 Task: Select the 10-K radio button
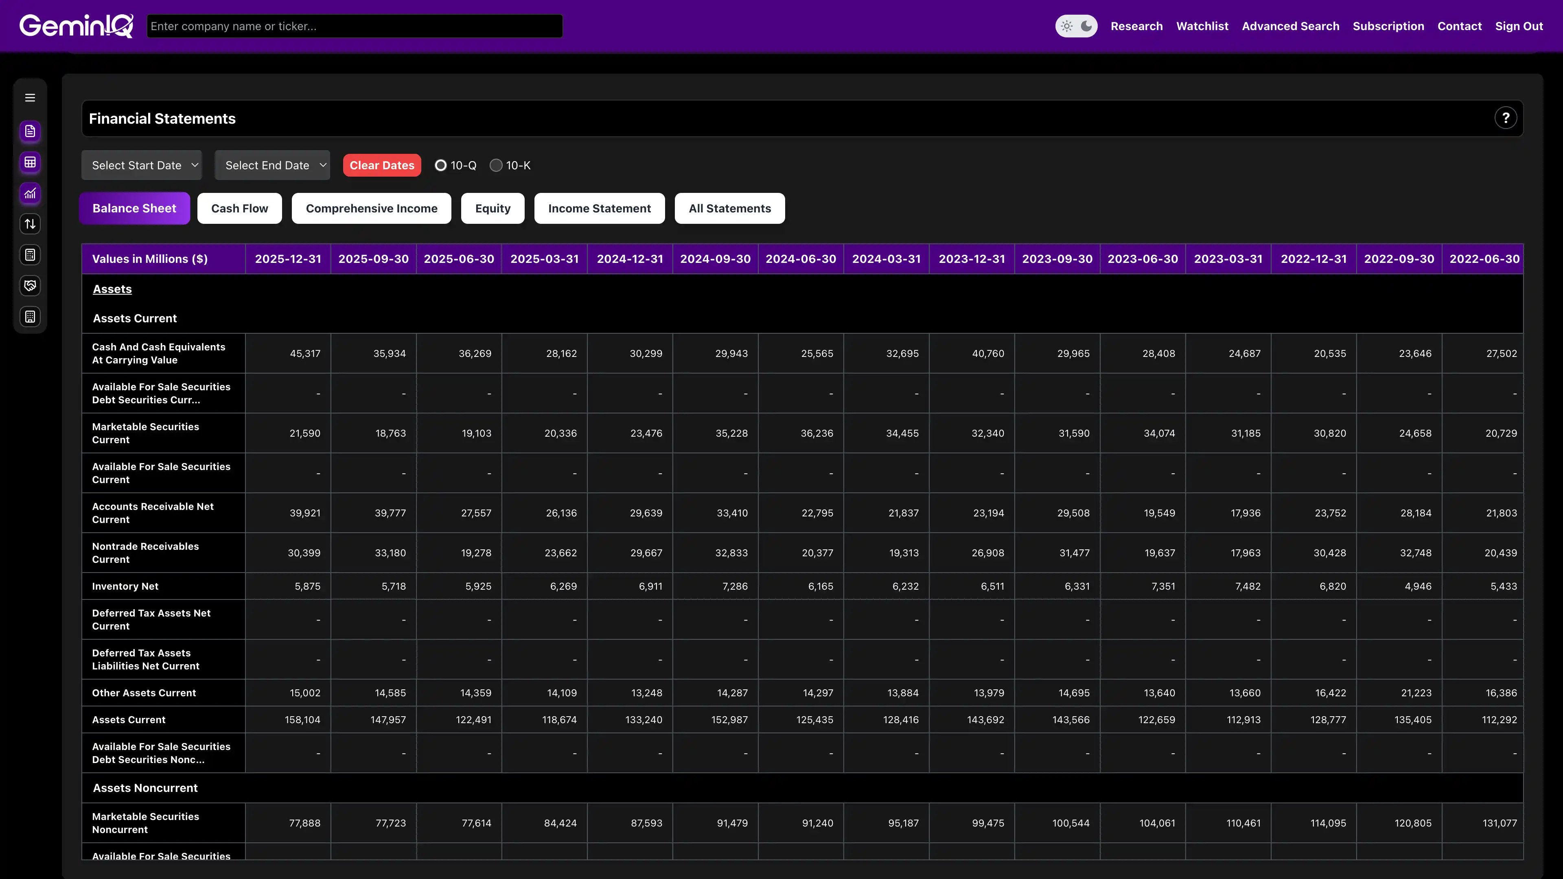(x=496, y=165)
